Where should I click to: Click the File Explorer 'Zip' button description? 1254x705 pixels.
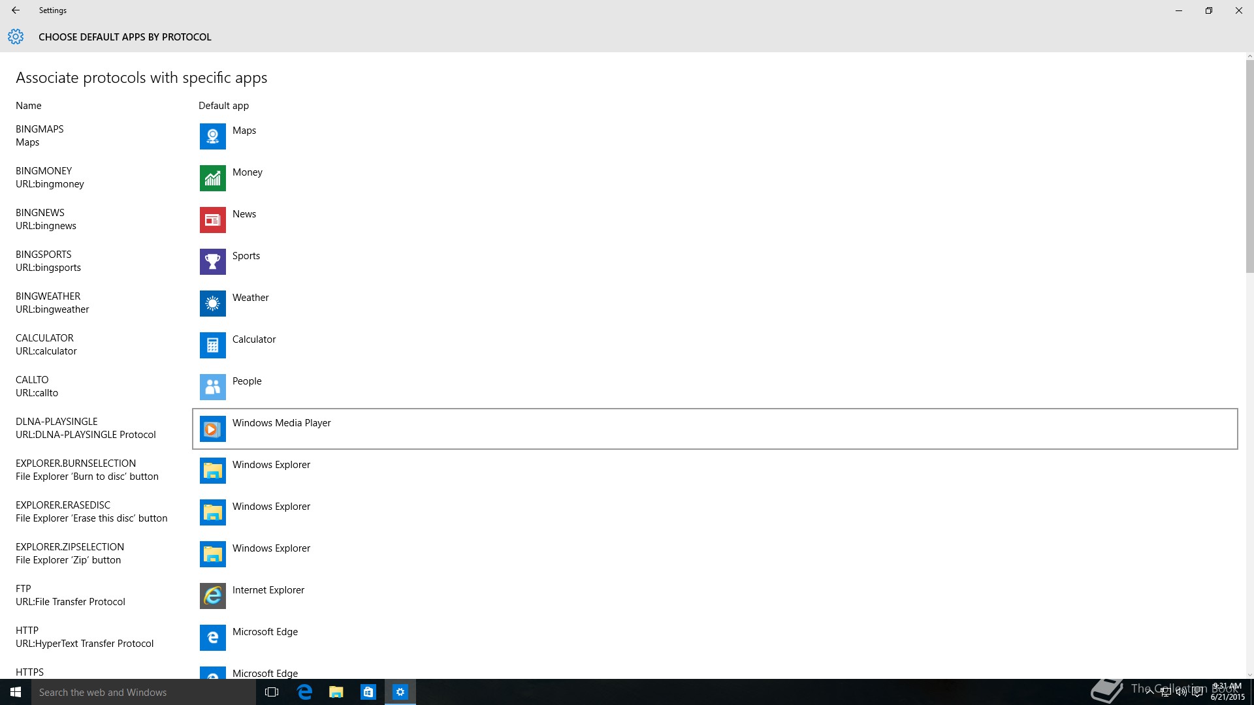pyautogui.click(x=69, y=560)
